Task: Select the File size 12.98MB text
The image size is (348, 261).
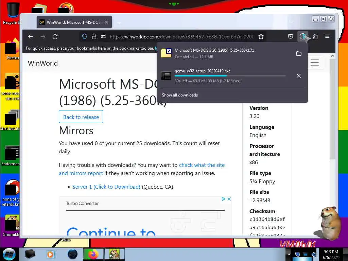Action: pos(260,201)
